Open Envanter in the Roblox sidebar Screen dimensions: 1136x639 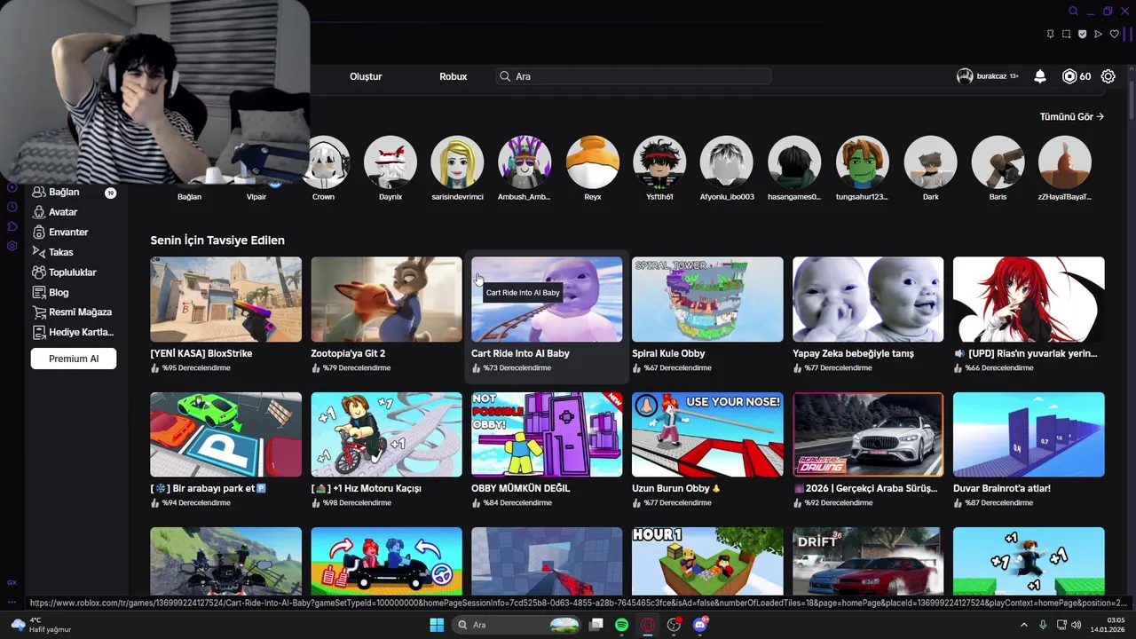coord(68,232)
